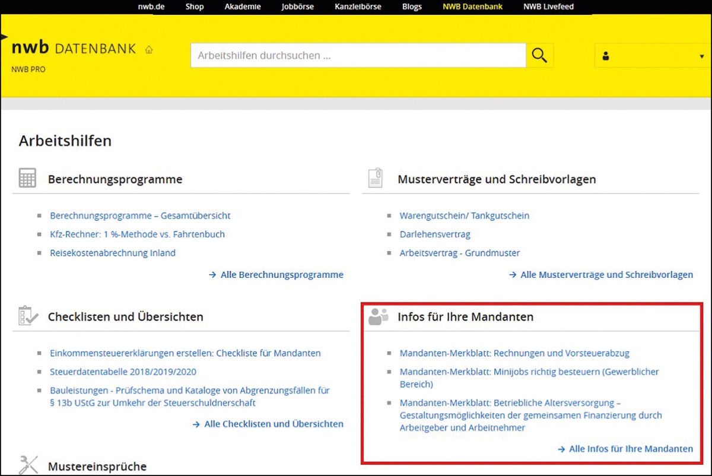Click the user profile icon
The image size is (712, 476).
606,56
